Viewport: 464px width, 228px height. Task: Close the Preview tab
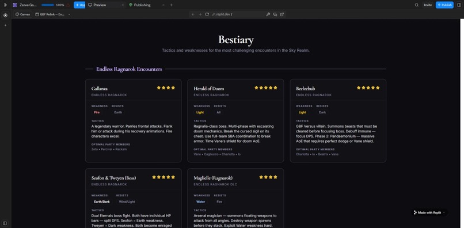[x=123, y=5]
